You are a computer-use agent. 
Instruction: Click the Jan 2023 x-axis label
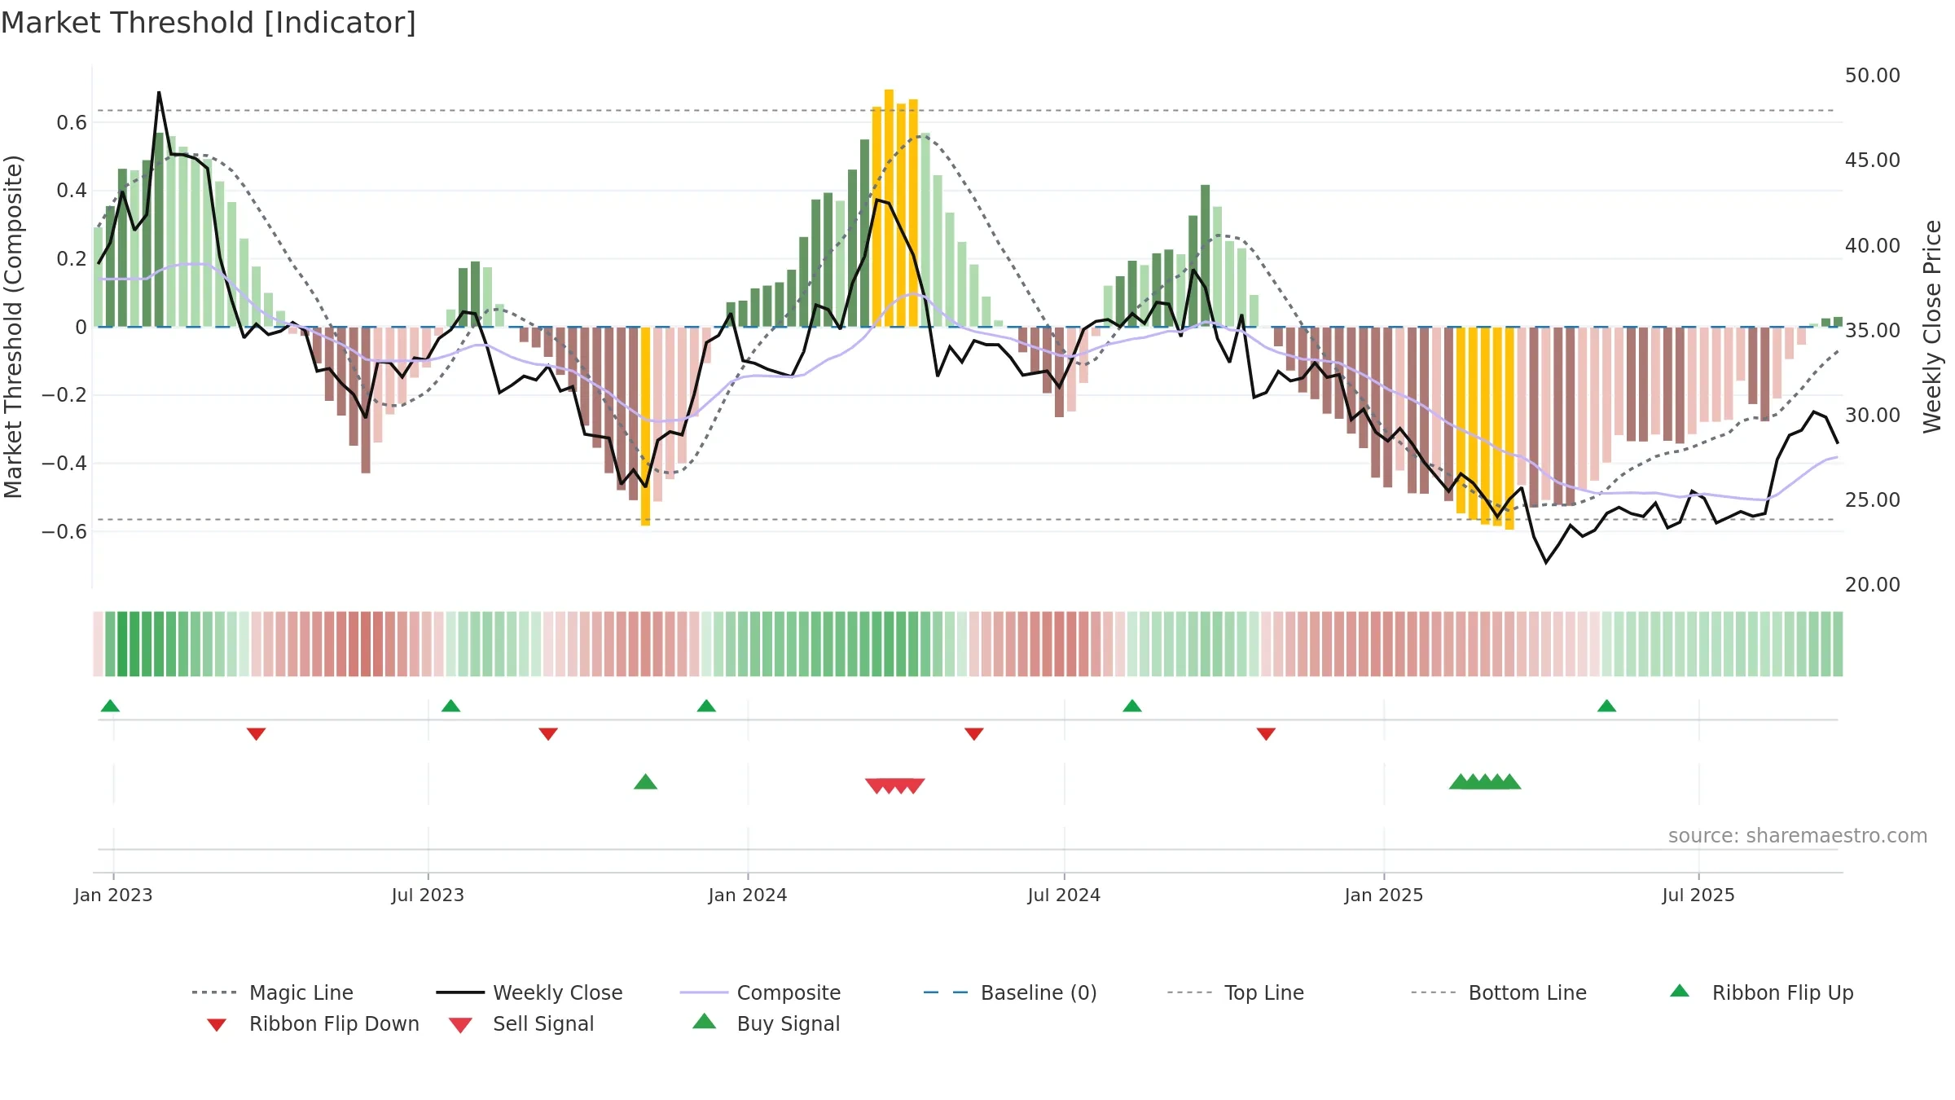pyautogui.click(x=113, y=895)
